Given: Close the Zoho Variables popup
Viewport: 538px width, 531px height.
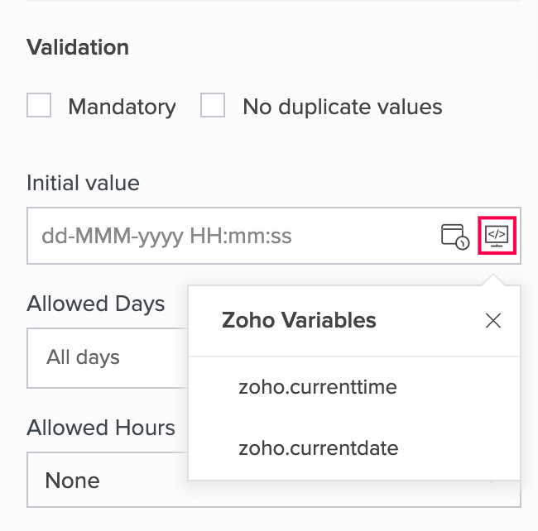Looking at the screenshot, I should [493, 321].
